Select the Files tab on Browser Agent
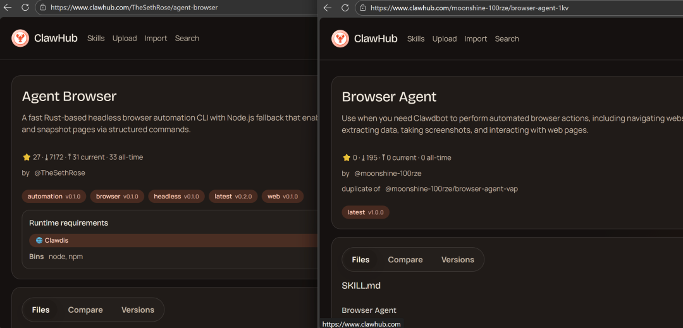The image size is (683, 328). point(360,260)
